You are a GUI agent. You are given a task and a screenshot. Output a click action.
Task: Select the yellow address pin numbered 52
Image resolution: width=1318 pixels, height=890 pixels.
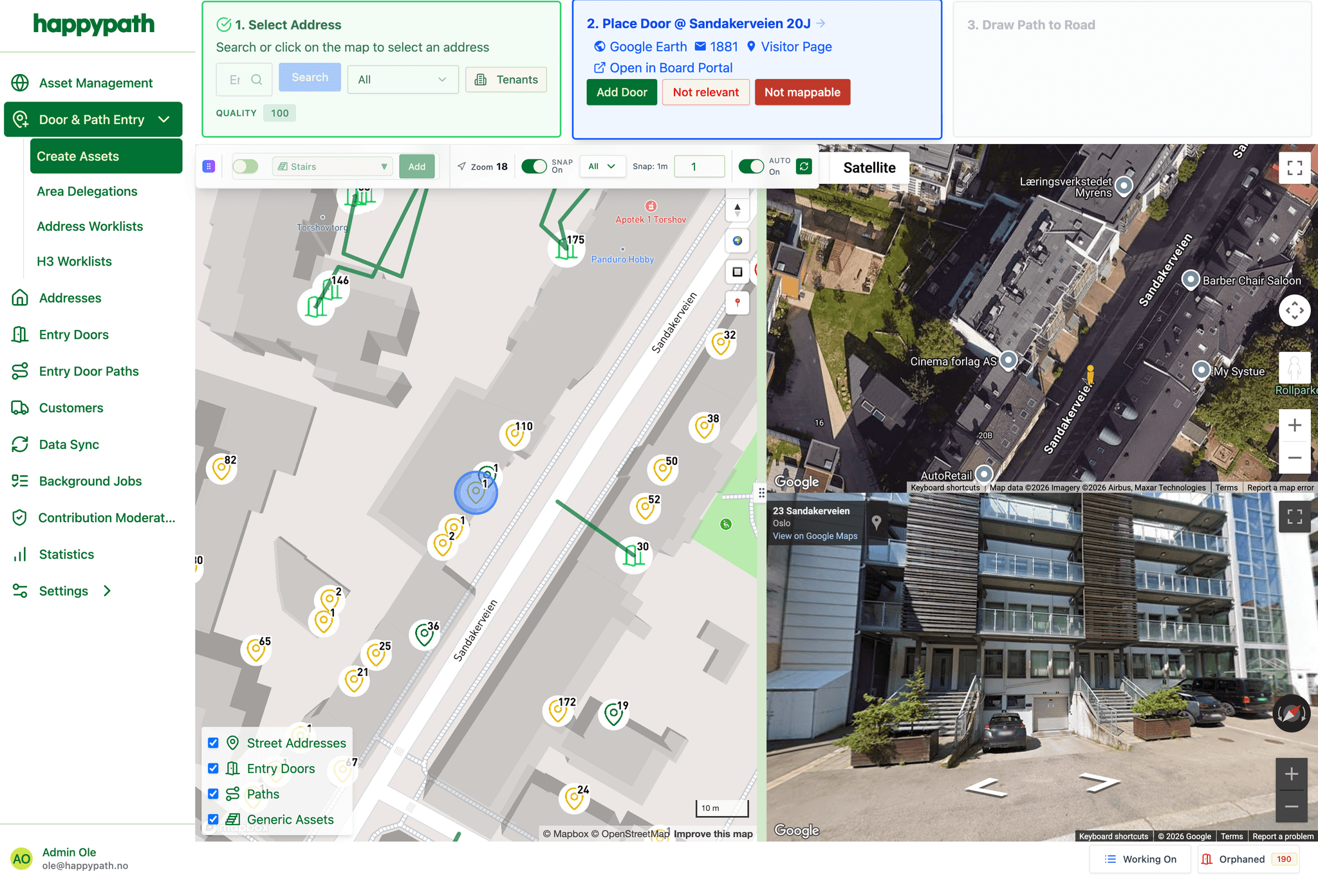tap(645, 508)
